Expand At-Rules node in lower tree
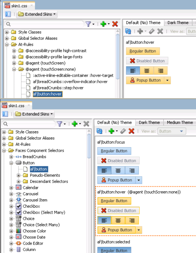The height and width of the screenshot is (253, 196). [x=4, y=145]
